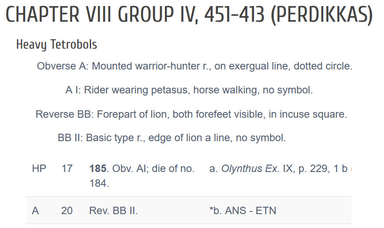
Task: Click the bold entry number 185
Action: [98, 169]
